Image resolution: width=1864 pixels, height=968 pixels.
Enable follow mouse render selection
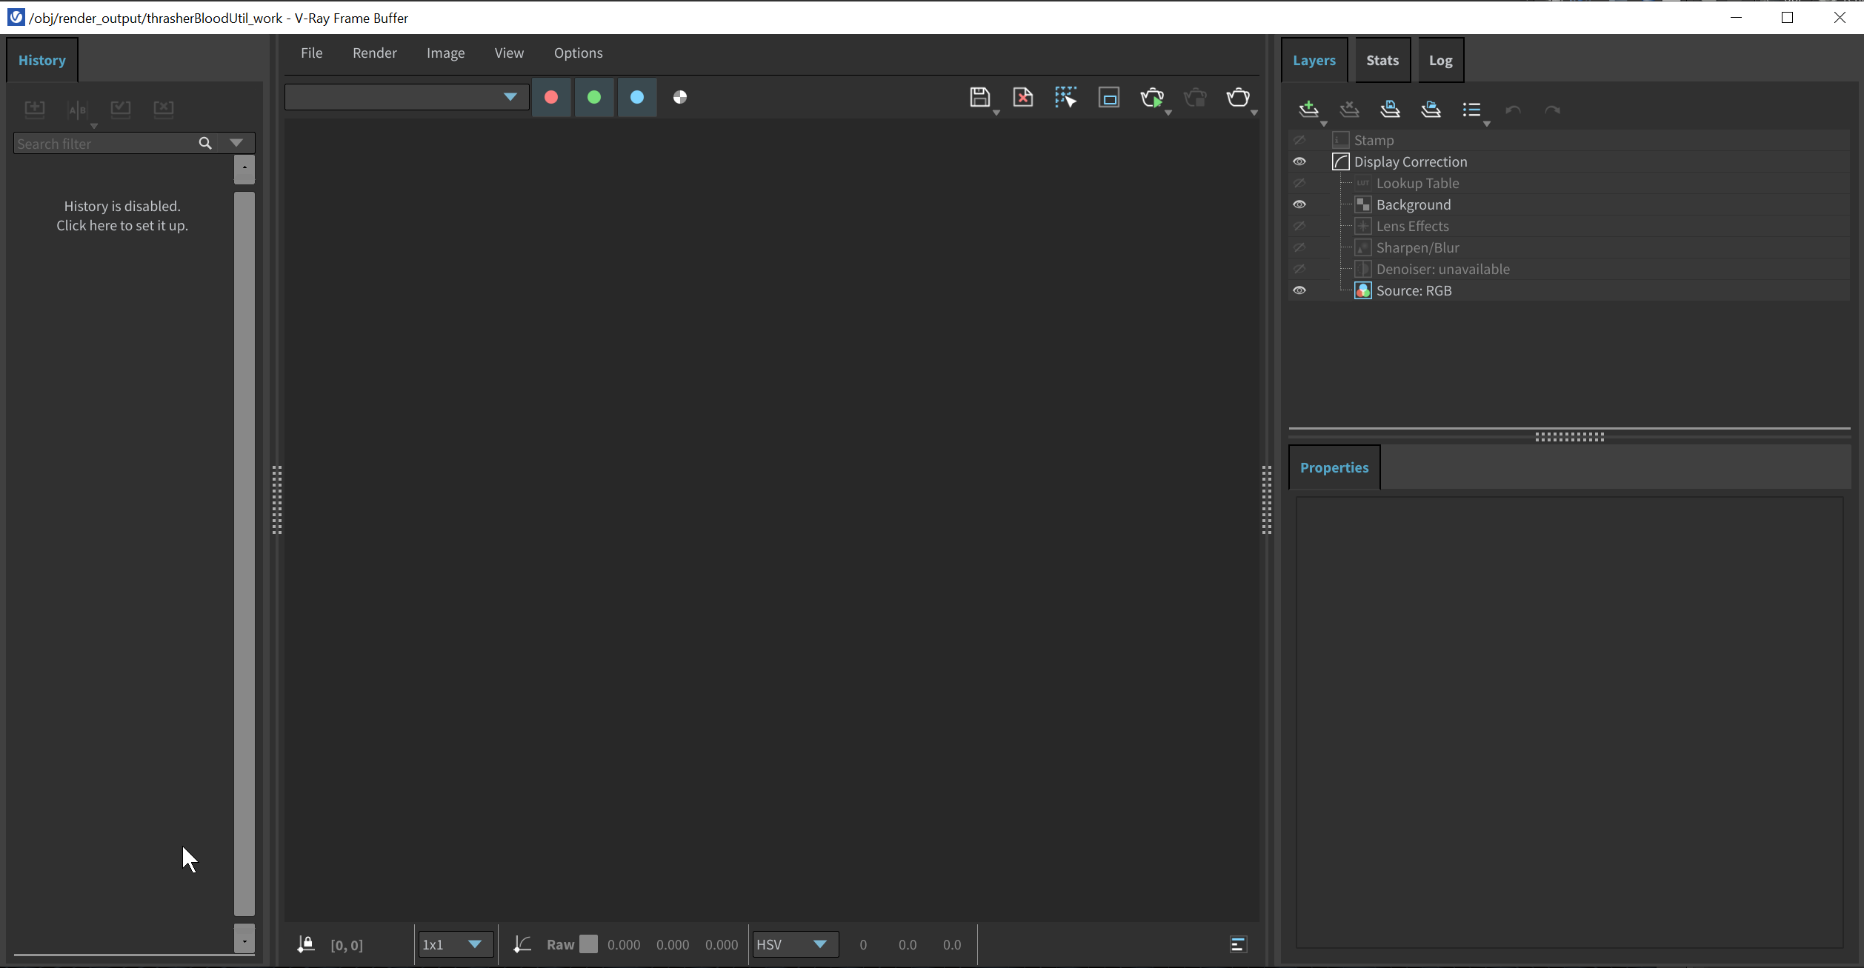pos(1065,97)
